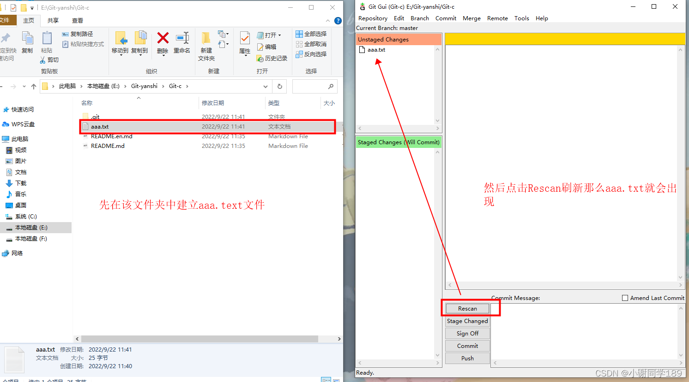Click aaa.txt file icon in Unstaged Changes
The image size is (689, 382).
[362, 50]
